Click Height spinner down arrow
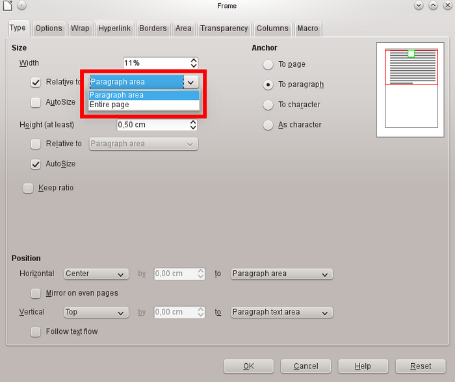Viewport: 455px width, 382px height. click(194, 127)
